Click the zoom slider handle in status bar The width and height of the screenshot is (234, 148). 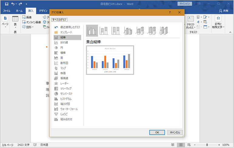[x=207, y=145]
